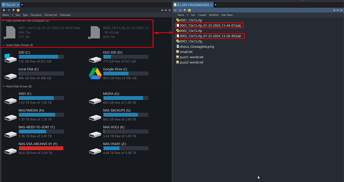Add a new tab in left pane
The image size is (344, 182).
pos(22,4)
